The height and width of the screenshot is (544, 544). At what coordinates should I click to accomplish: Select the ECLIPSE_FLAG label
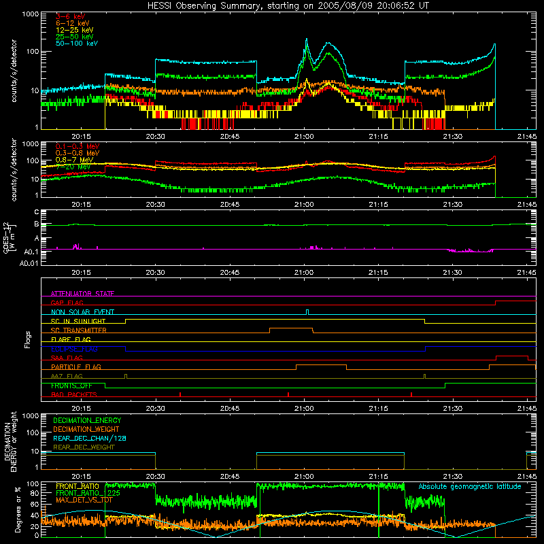pos(74,349)
